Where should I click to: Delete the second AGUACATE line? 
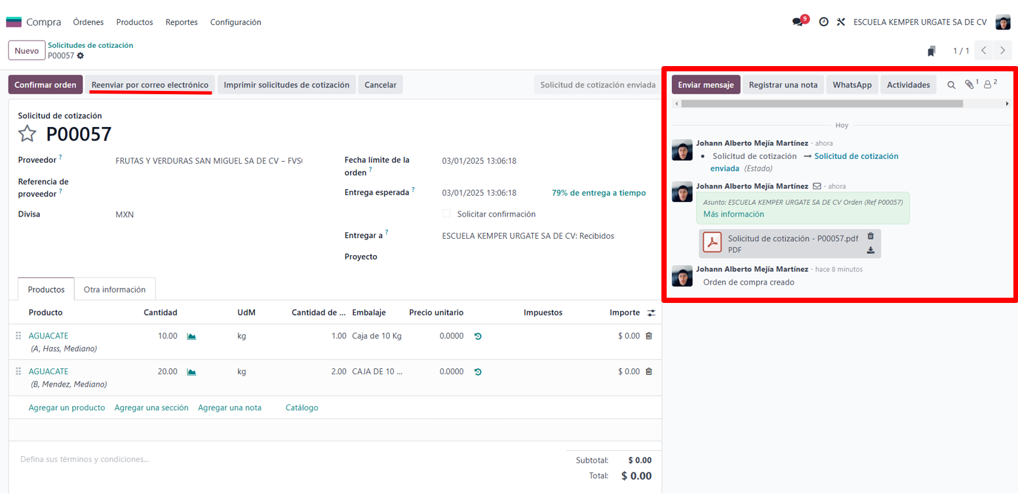(649, 372)
